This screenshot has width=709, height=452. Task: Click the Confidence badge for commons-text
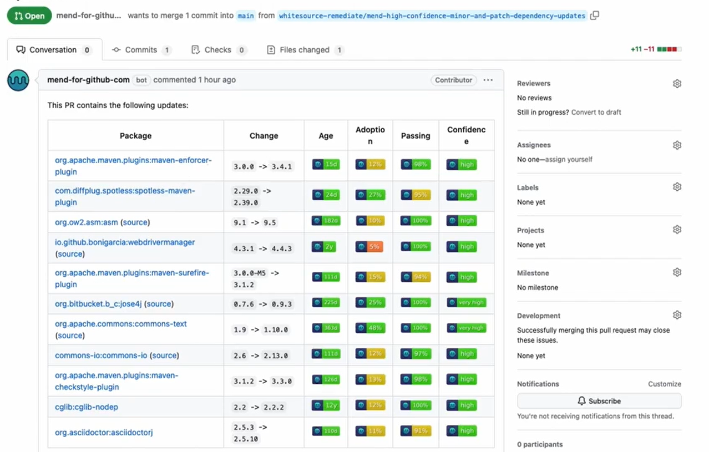click(x=466, y=328)
